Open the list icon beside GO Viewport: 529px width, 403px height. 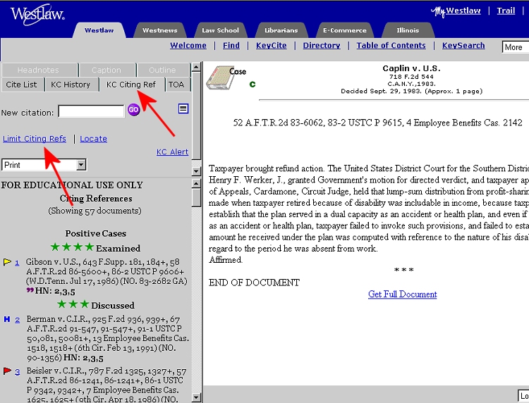click(183, 108)
